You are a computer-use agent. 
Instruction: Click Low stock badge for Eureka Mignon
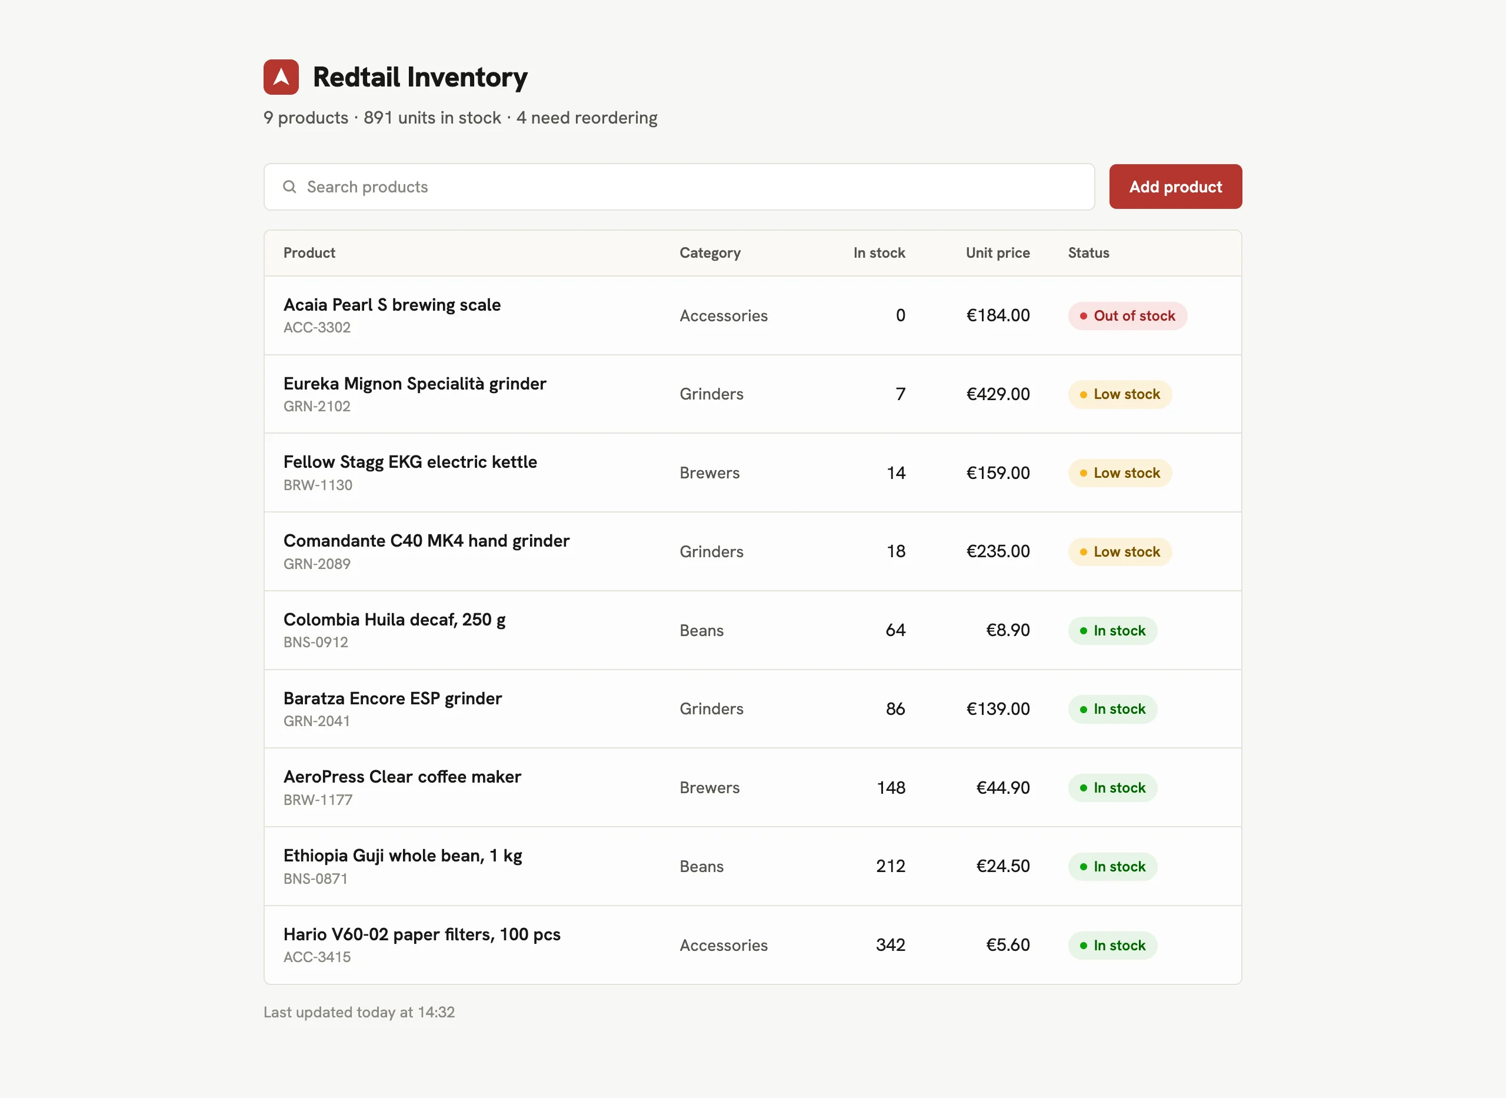point(1120,394)
